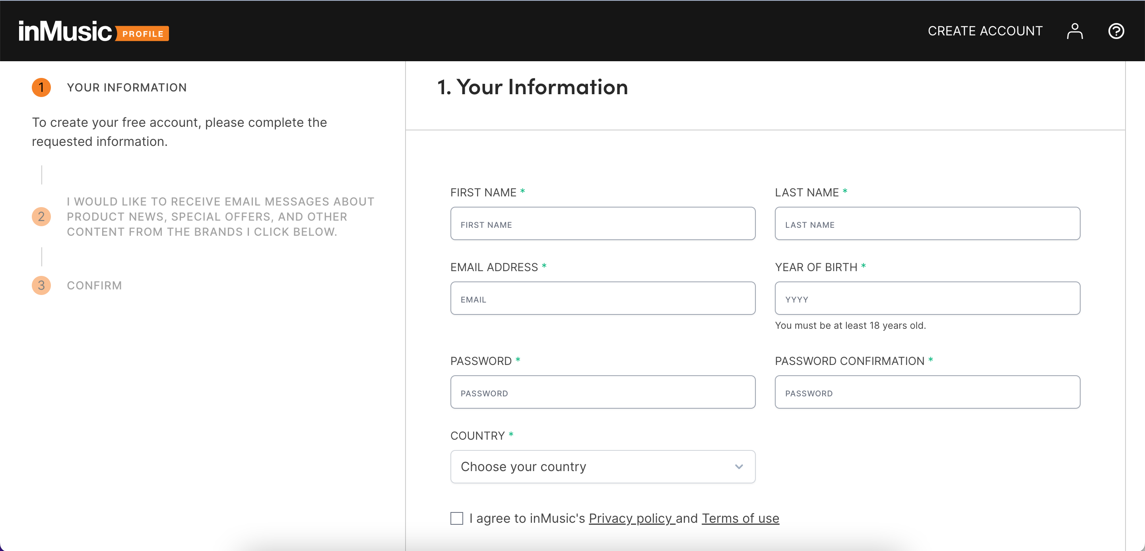Click the YEAR OF BIRTH label
This screenshot has width=1145, height=551.
[x=816, y=267]
